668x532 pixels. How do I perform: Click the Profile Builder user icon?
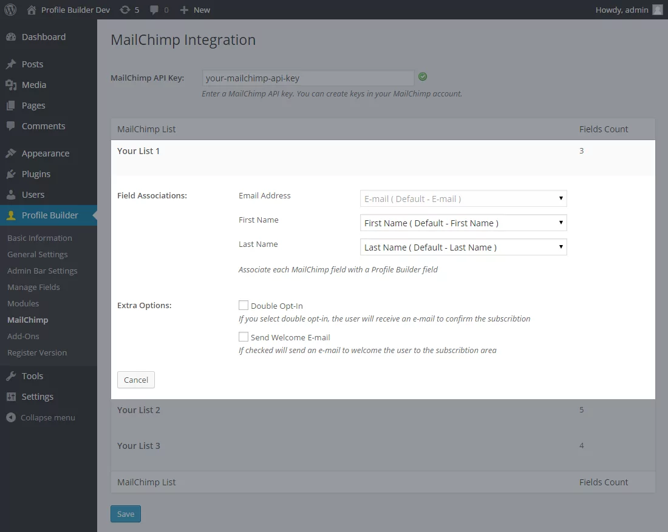coord(11,215)
